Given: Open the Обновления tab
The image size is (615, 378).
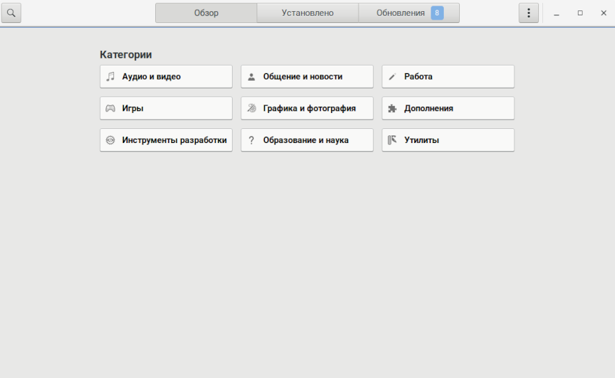Looking at the screenshot, I should [x=400, y=13].
